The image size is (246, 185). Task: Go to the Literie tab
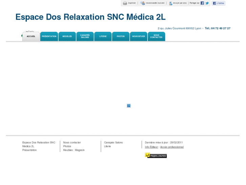pos(103,36)
